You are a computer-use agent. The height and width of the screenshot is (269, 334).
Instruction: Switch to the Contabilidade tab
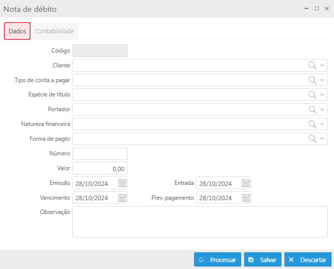click(55, 31)
